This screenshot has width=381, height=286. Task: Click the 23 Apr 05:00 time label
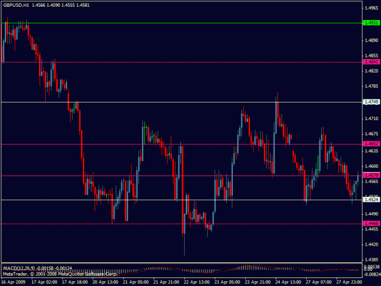227,282
